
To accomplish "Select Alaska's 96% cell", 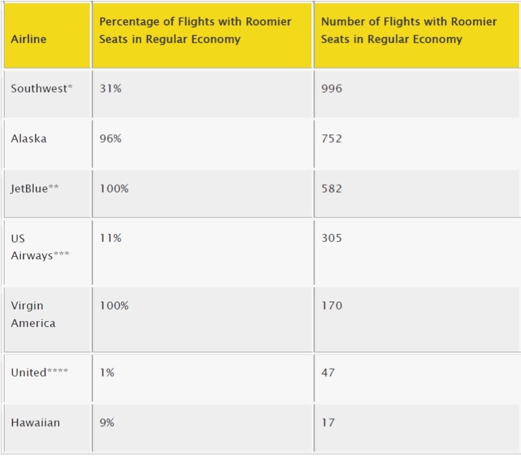I will [202, 144].
